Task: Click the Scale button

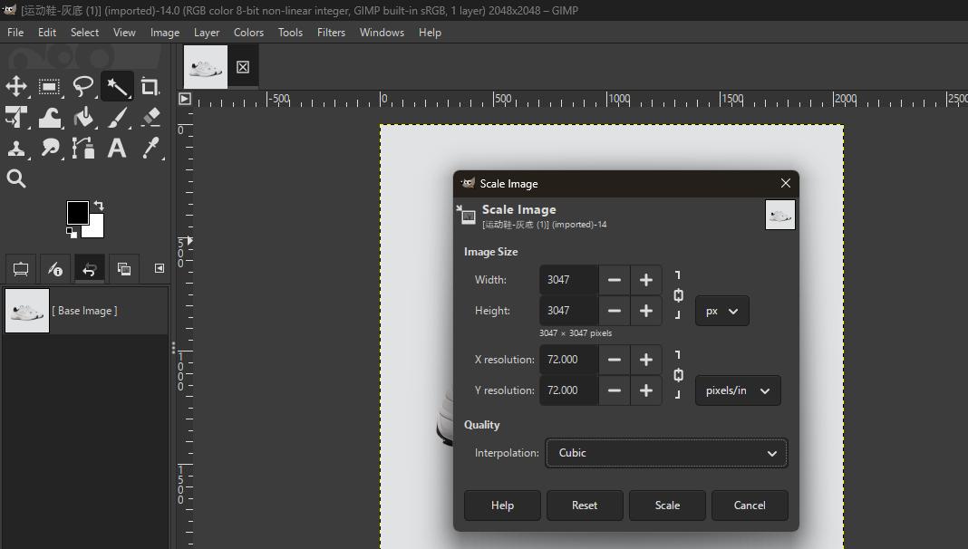Action: [667, 506]
